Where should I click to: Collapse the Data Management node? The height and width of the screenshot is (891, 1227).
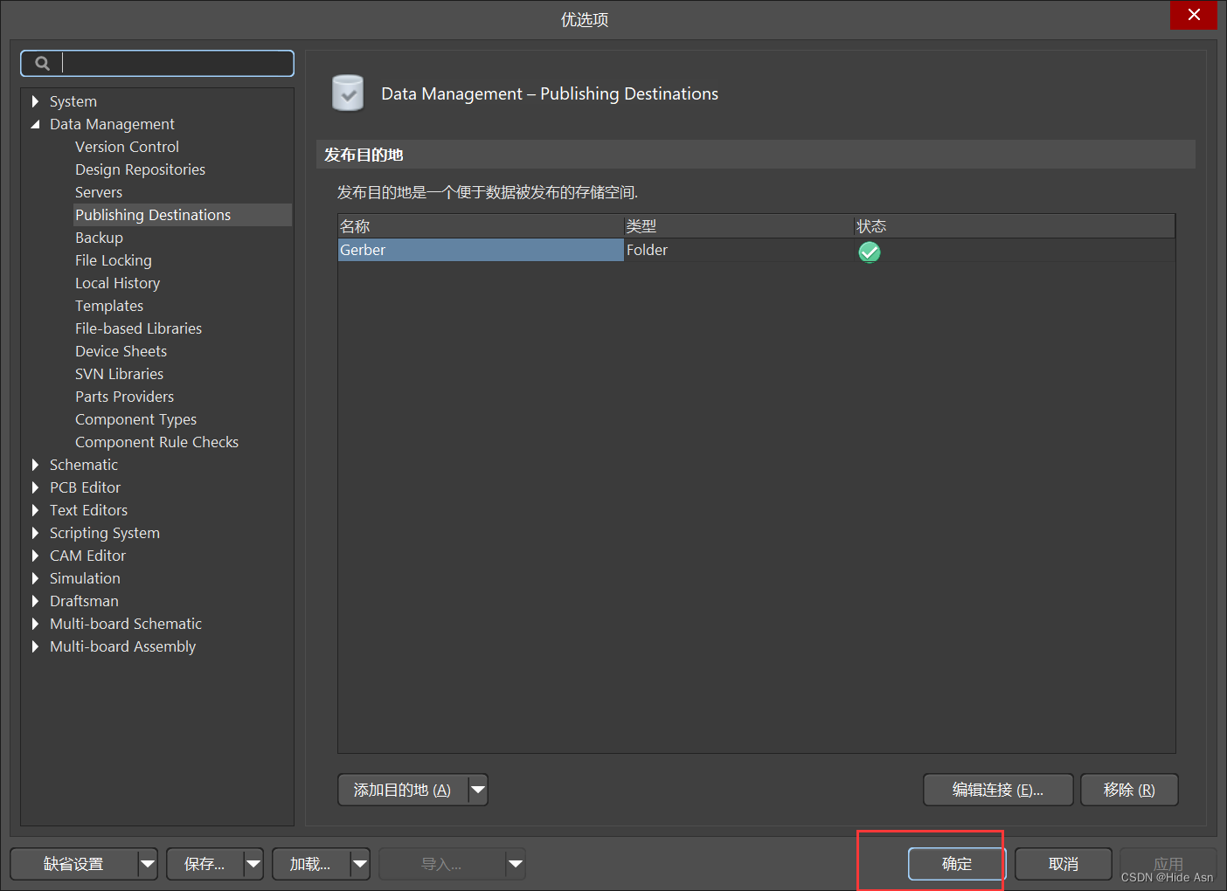[x=35, y=124]
